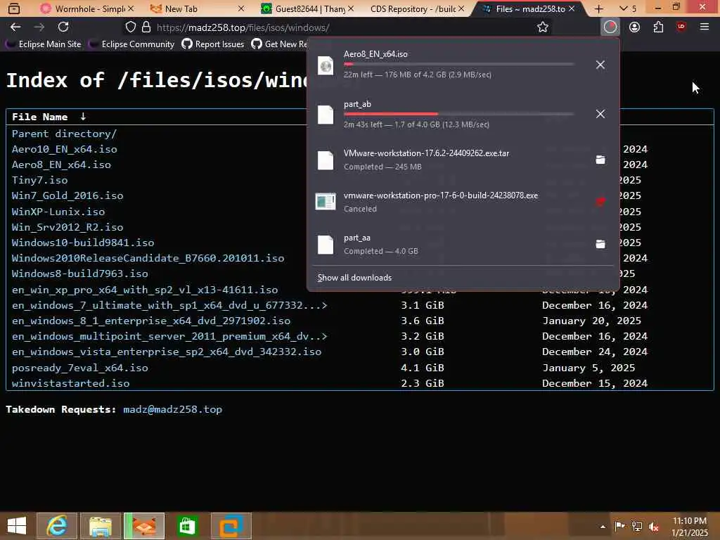Open the VMware Workstation taskbar icon

coord(231,526)
